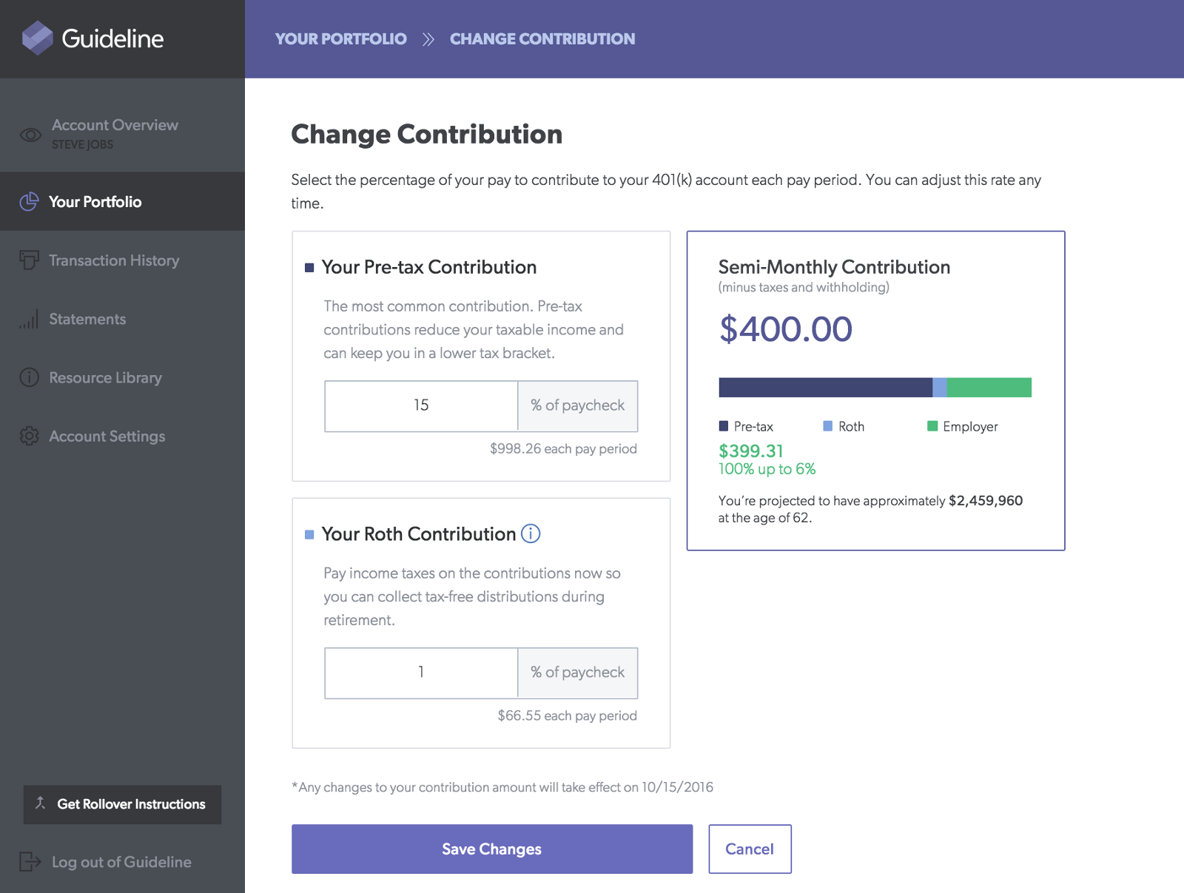The width and height of the screenshot is (1184, 893).
Task: Click the green Employer segment of contribution bar
Action: coord(989,388)
